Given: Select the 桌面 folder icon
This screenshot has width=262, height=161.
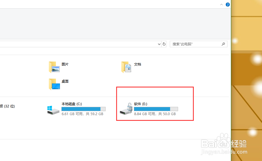Looking at the screenshot, I should click(x=54, y=84).
